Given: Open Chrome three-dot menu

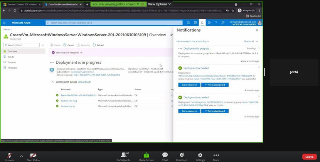Looking at the screenshot, I should point(259,10).
